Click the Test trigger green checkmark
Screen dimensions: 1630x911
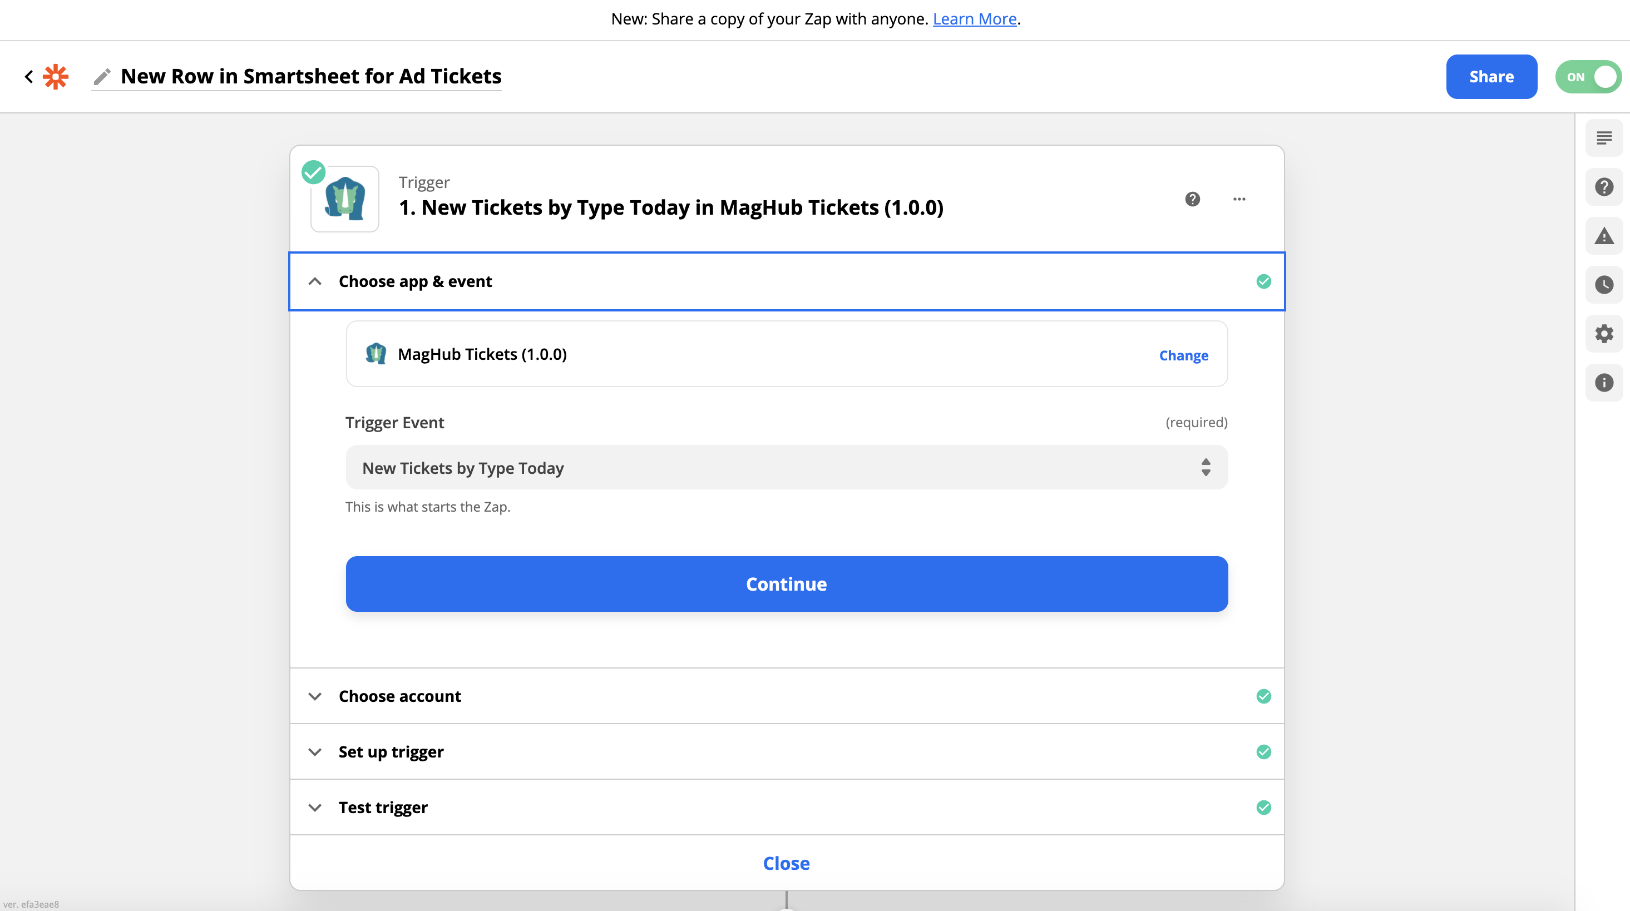point(1263,807)
